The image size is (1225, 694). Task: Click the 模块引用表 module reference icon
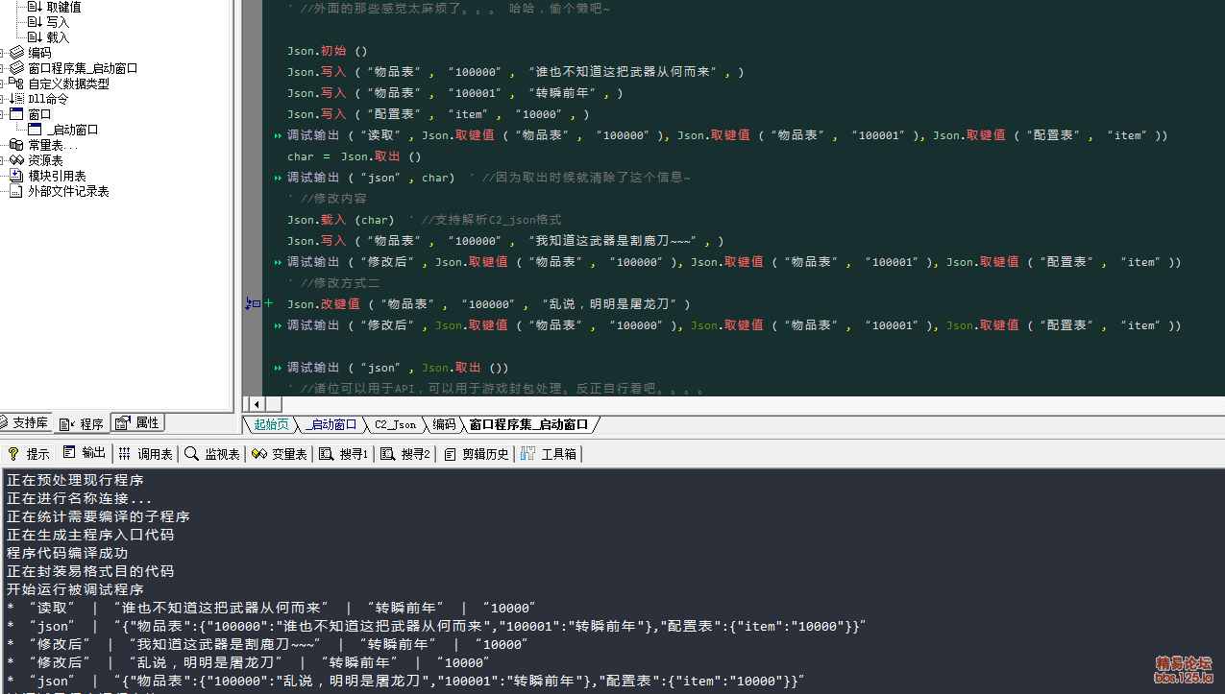[16, 176]
